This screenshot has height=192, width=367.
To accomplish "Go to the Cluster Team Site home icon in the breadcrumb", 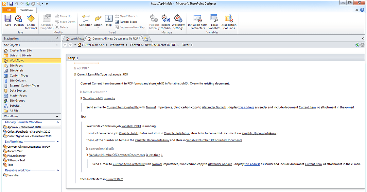I will tap(79, 45).
